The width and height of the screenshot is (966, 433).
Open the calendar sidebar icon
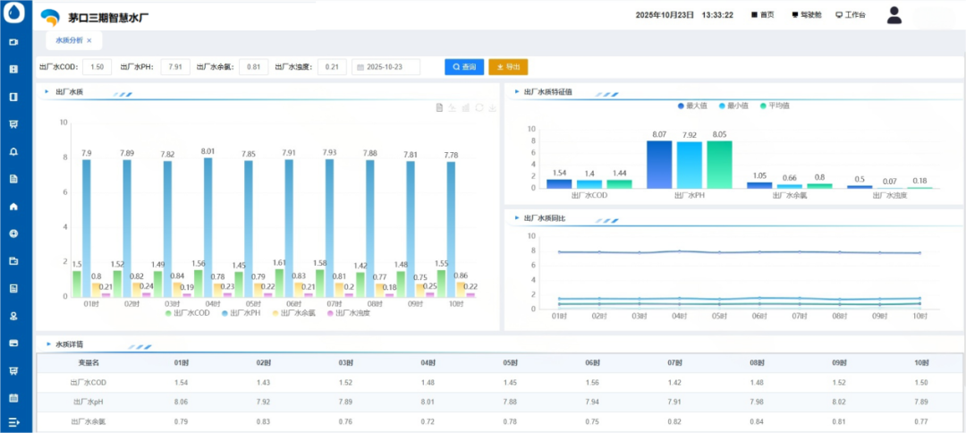13,398
